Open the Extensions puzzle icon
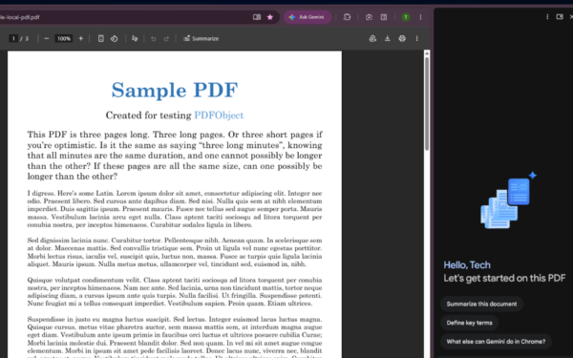 [x=347, y=17]
